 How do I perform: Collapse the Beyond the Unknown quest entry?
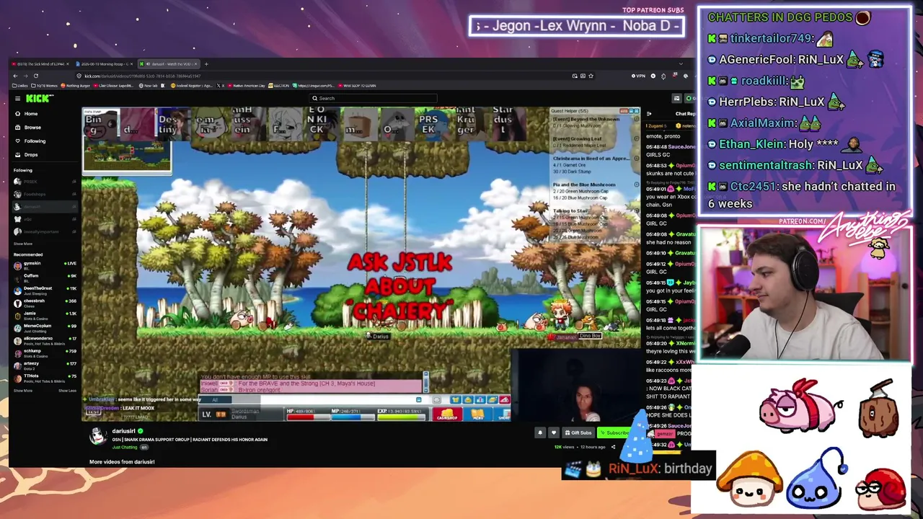(x=636, y=119)
